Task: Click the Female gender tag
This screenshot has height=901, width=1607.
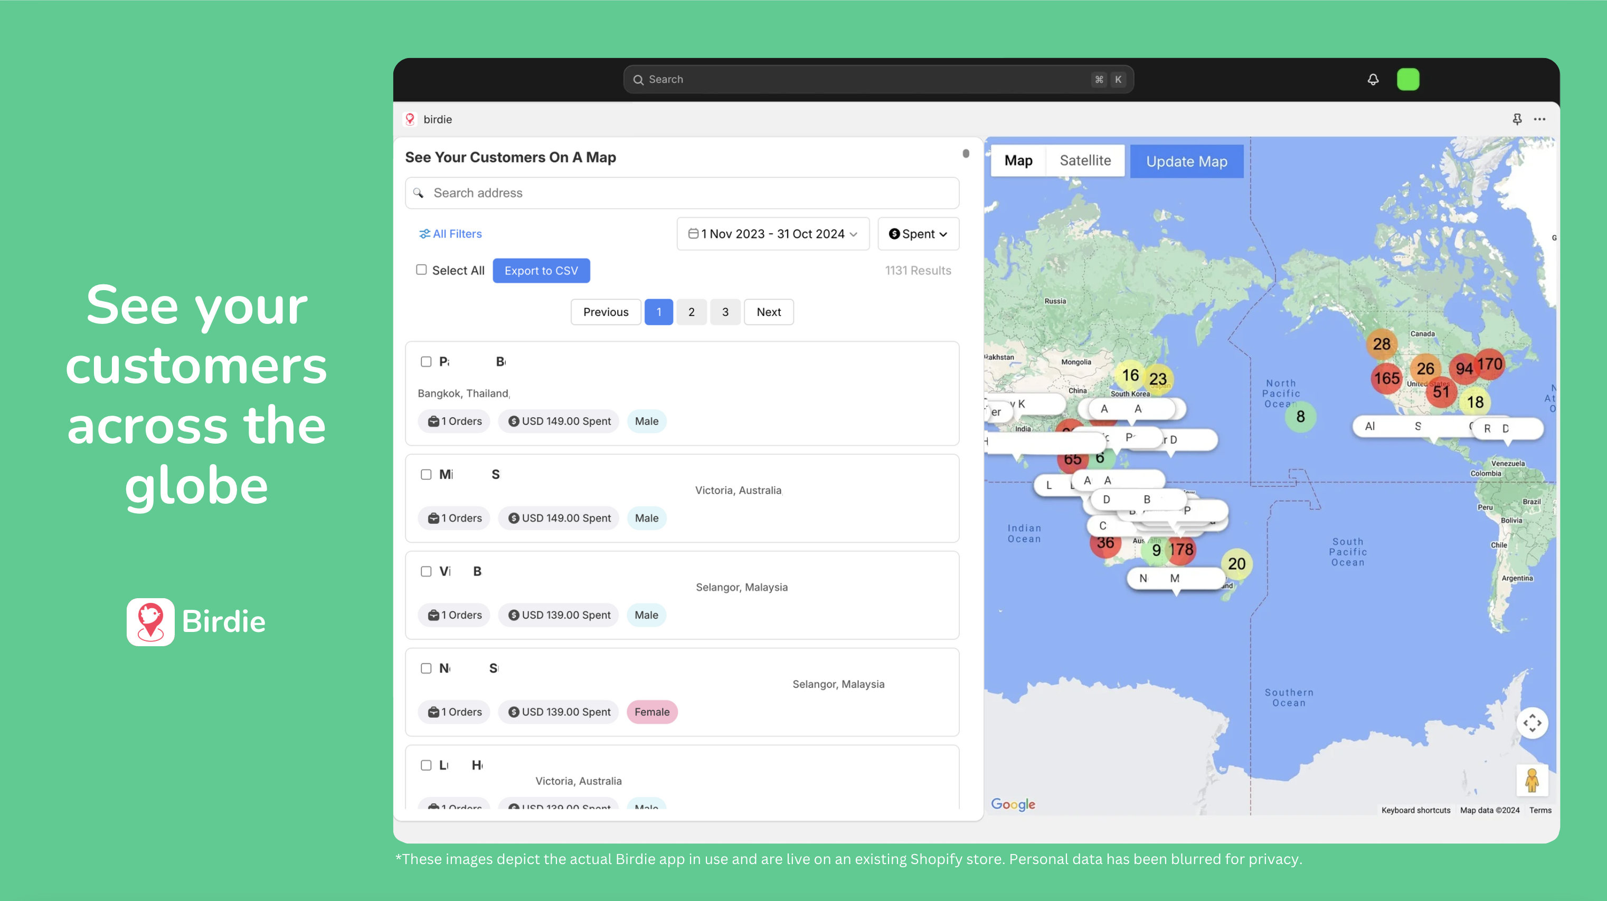Action: pyautogui.click(x=652, y=712)
